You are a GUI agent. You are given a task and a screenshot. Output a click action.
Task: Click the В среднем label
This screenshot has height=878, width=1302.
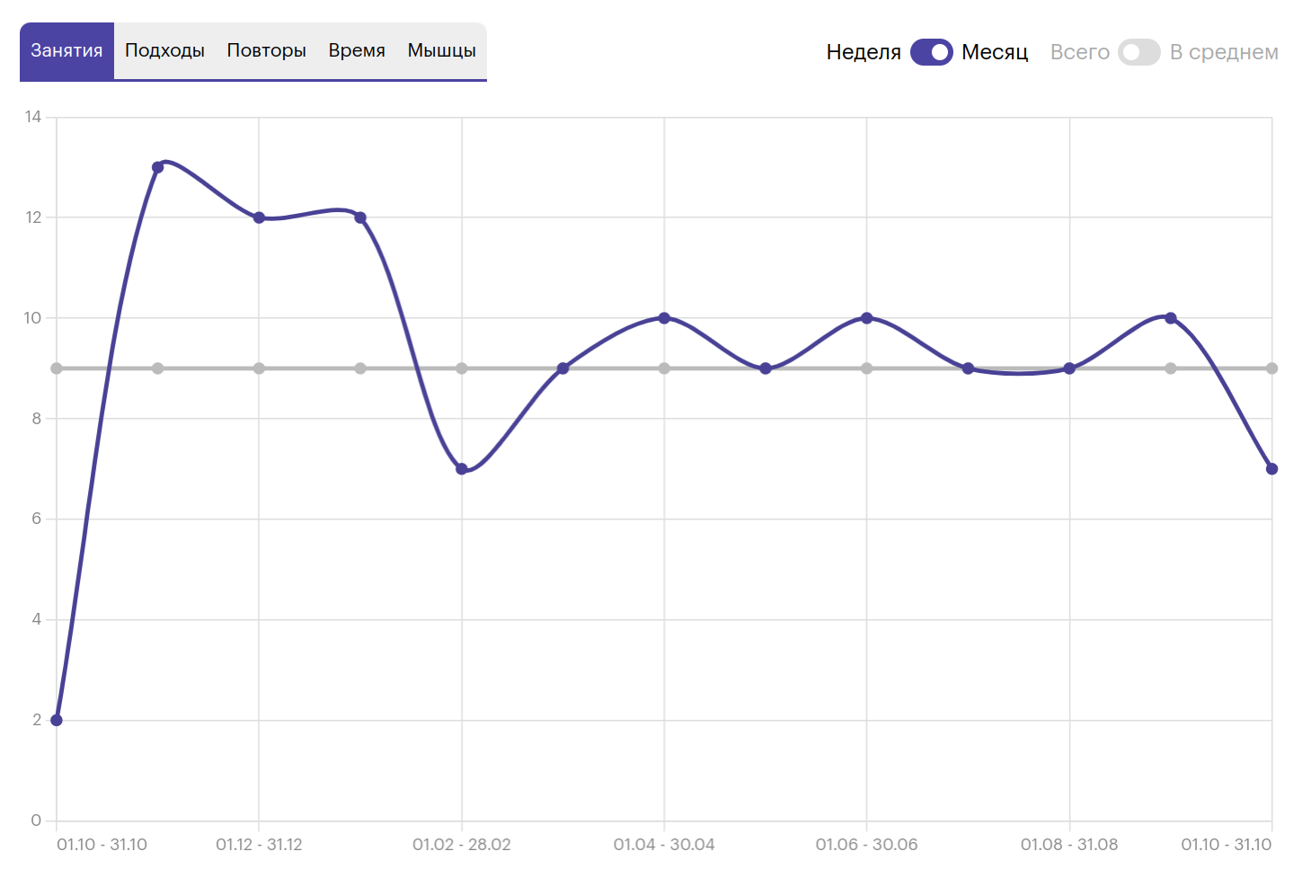(x=1224, y=52)
